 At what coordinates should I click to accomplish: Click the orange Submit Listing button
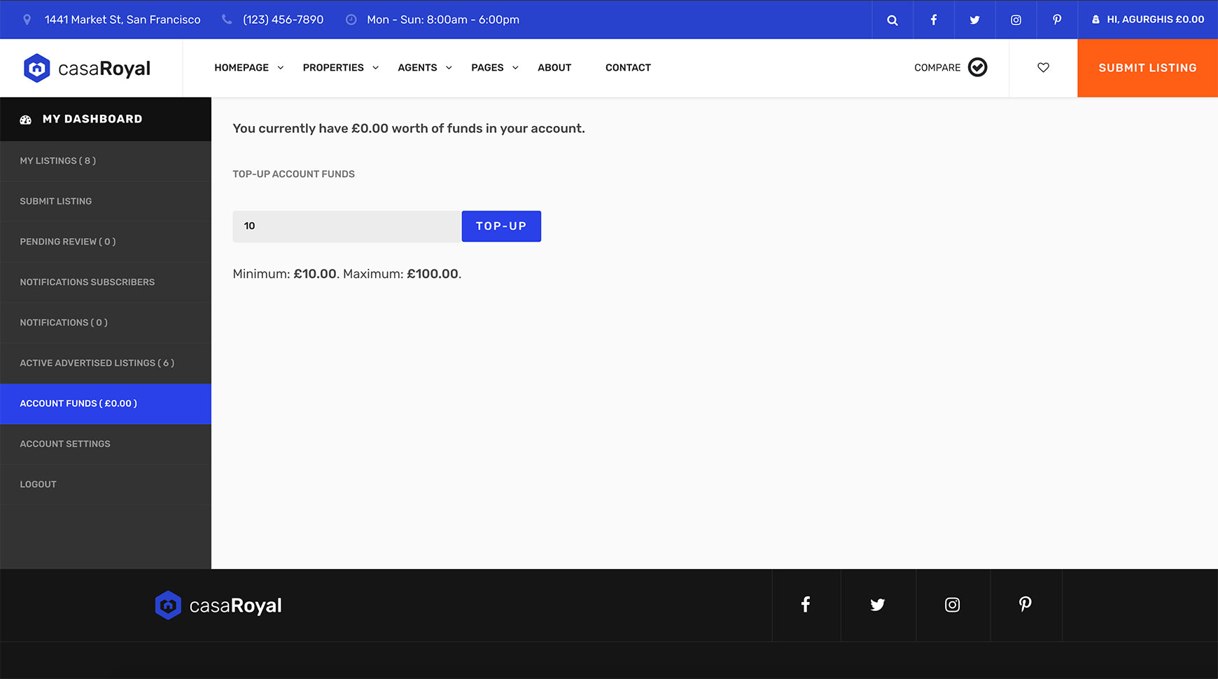(x=1147, y=68)
